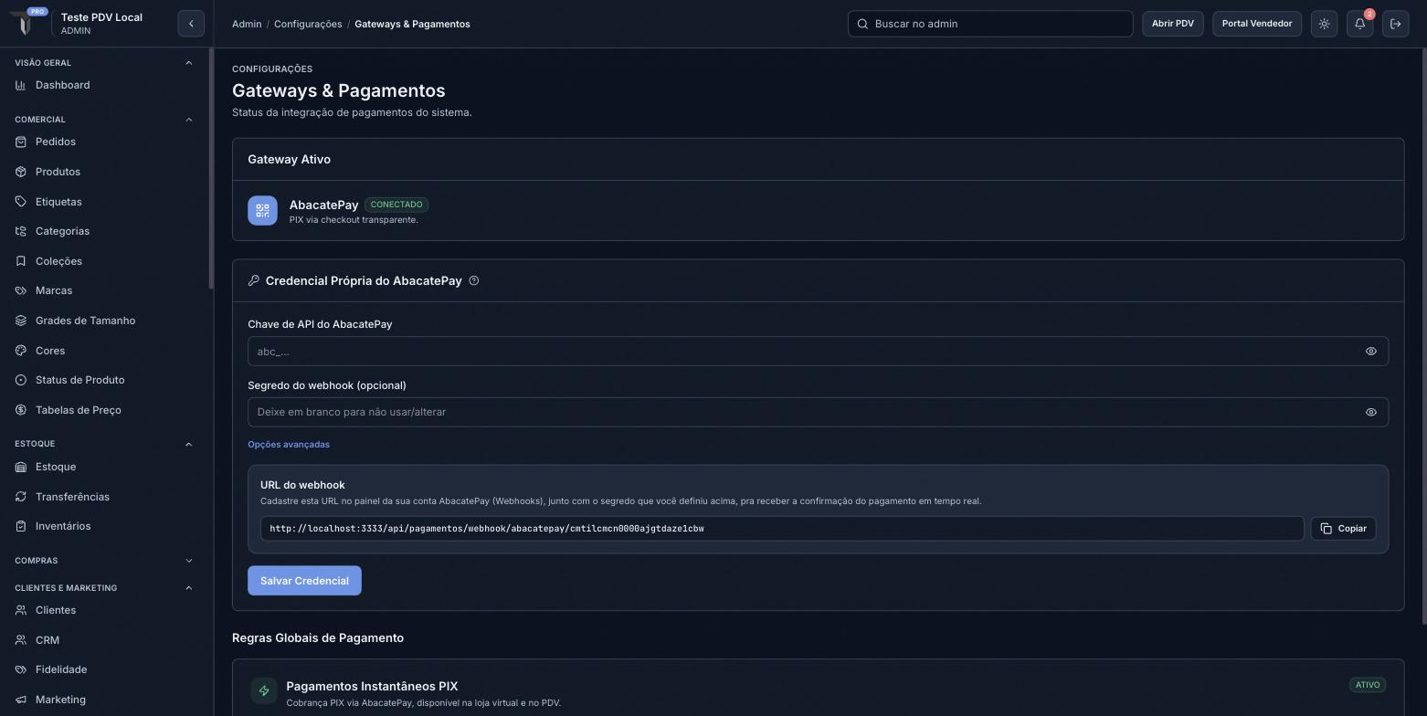Image resolution: width=1427 pixels, height=716 pixels.
Task: Open the Opções avançadas link
Action: tap(289, 445)
